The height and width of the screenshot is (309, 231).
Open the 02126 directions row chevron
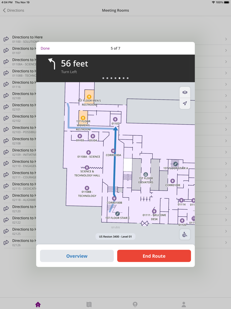(x=226, y=243)
